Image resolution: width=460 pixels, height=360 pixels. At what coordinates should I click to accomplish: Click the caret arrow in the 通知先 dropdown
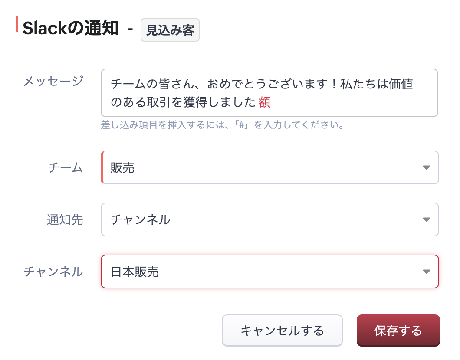tap(427, 219)
